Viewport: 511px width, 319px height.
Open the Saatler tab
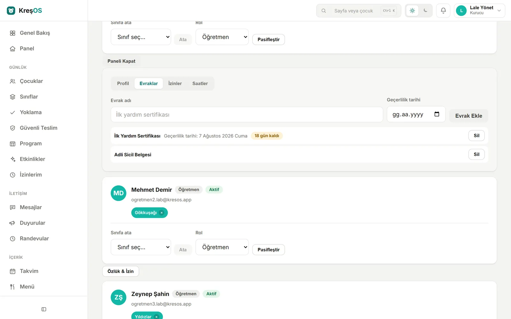click(x=200, y=84)
